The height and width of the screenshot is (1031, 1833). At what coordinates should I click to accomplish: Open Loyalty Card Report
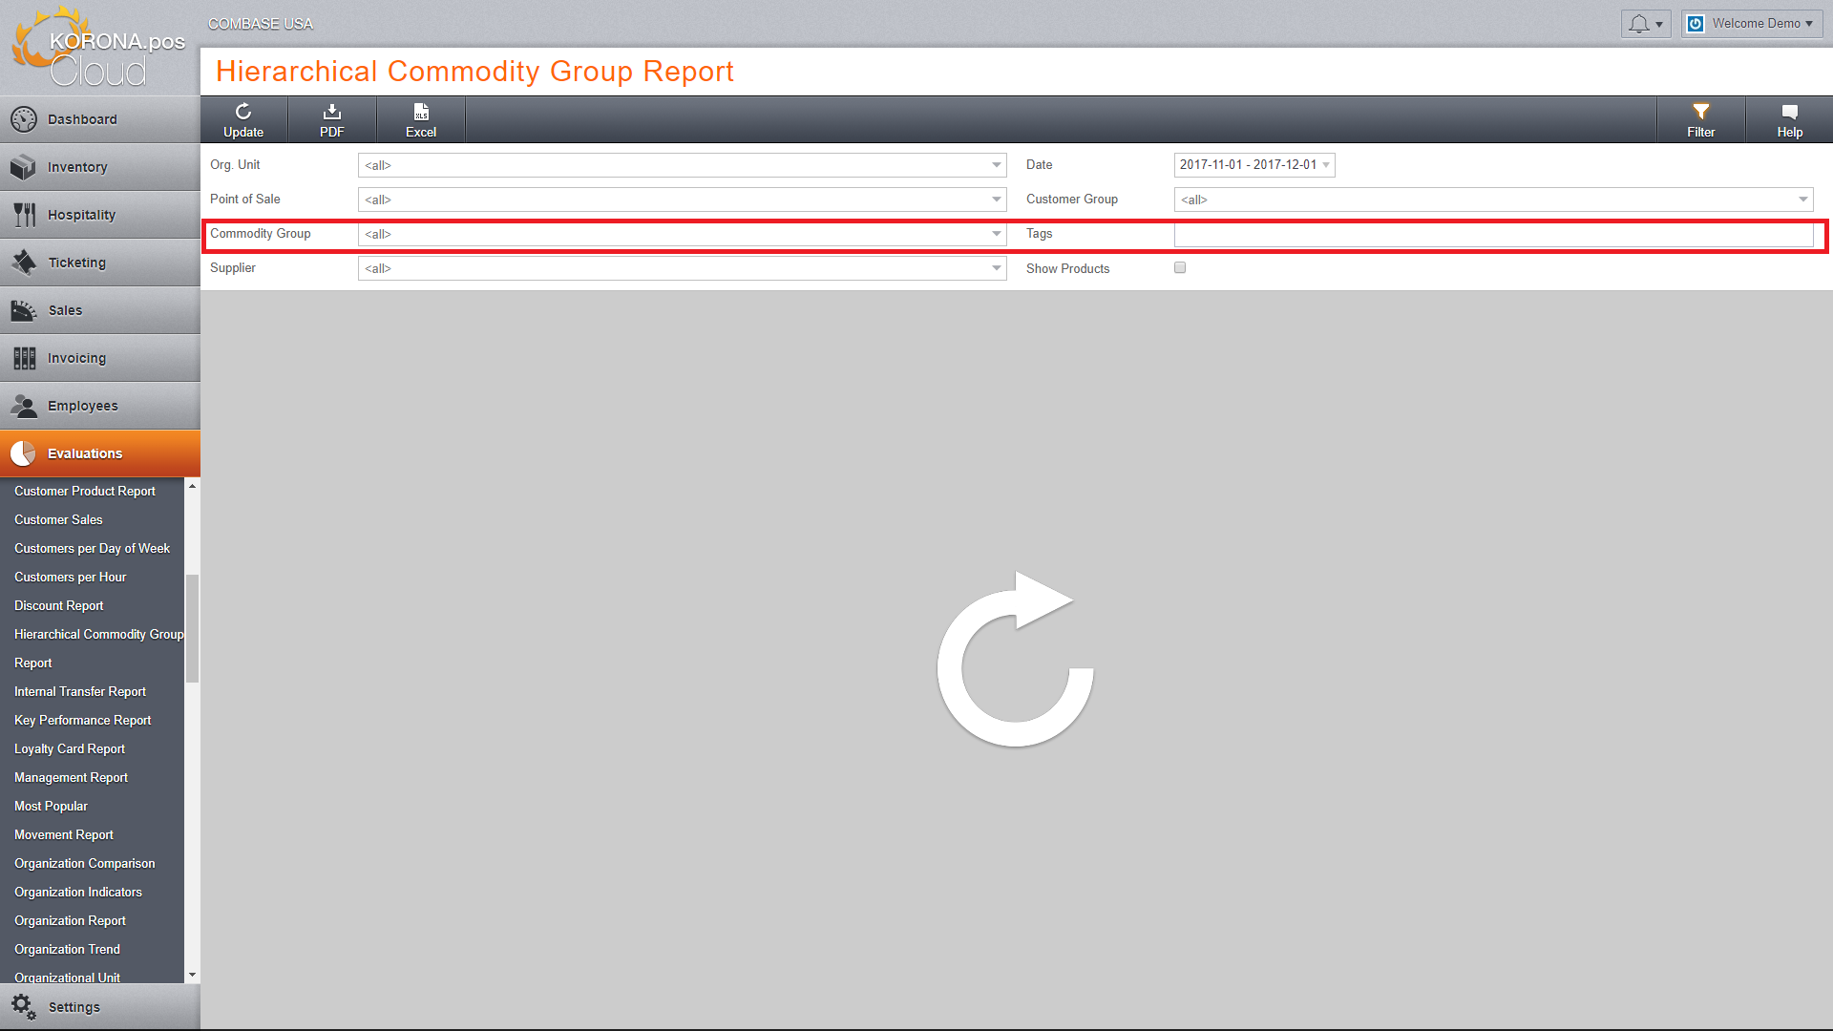click(x=70, y=748)
